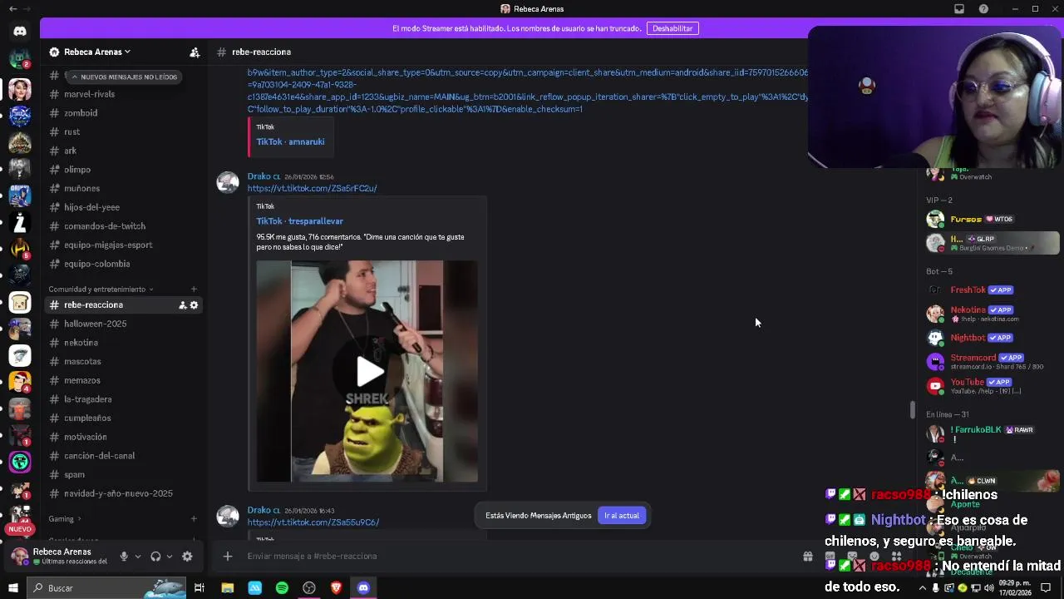Image resolution: width=1064 pixels, height=599 pixels.
Task: Select the NUEVO-badged server icon in sidebar
Action: pos(20,515)
